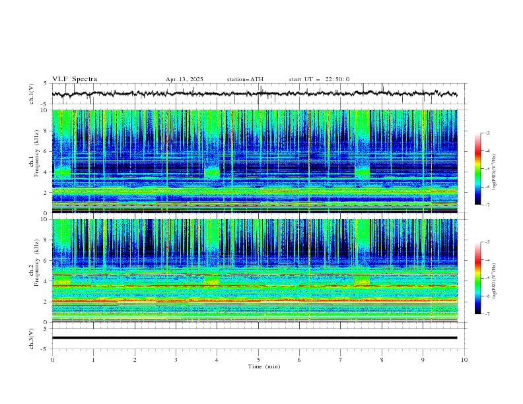This screenshot has width=523, height=404.
Task: Click the ch.2 "Frequency (kHz)" axis label
Action: [36, 263]
